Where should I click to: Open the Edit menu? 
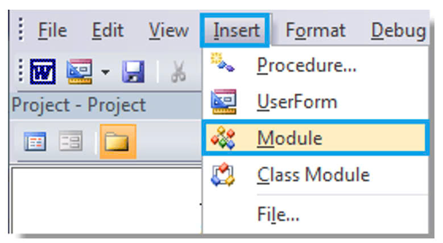[107, 31]
